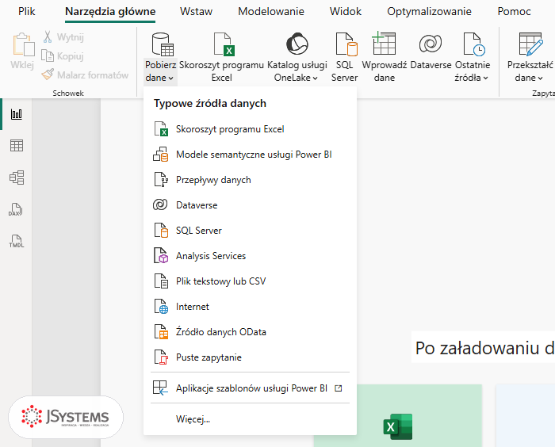The image size is (555, 447).
Task: Click the Pobierz dane database icon
Action: [163, 44]
